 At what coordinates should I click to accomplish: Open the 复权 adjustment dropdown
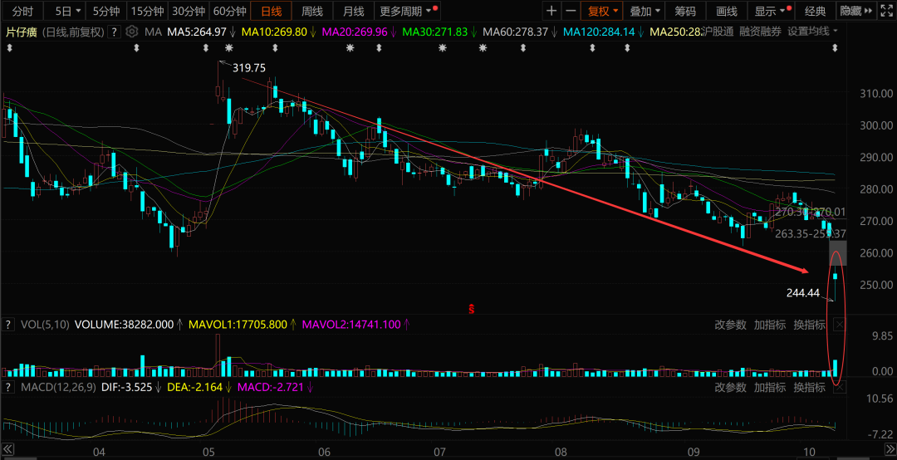click(601, 11)
